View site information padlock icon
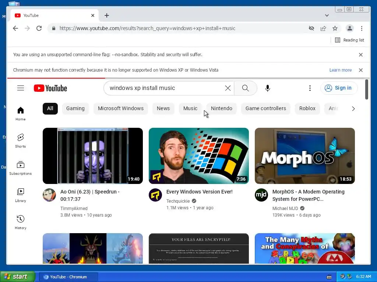The height and width of the screenshot is (282, 377). click(x=54, y=28)
